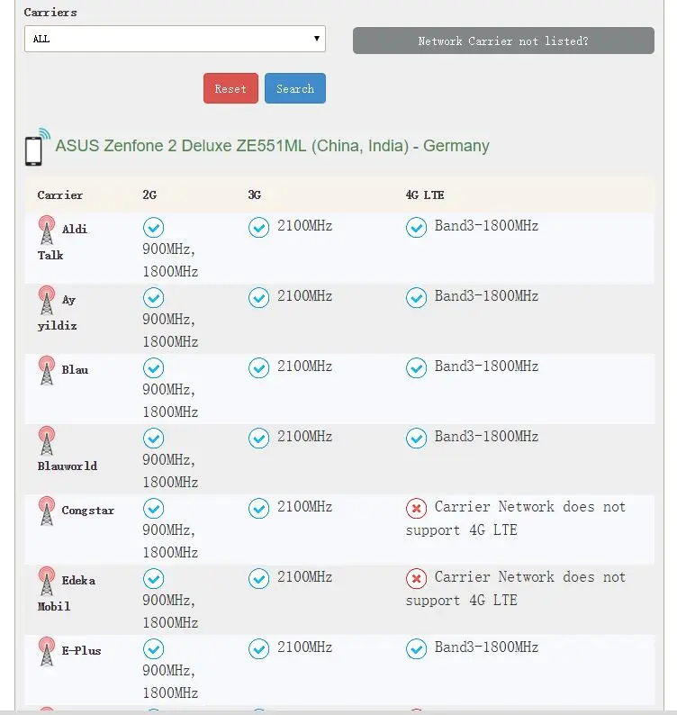The width and height of the screenshot is (677, 715).
Task: Click the Blauworld 2G checkmark icon
Action: tap(154, 439)
